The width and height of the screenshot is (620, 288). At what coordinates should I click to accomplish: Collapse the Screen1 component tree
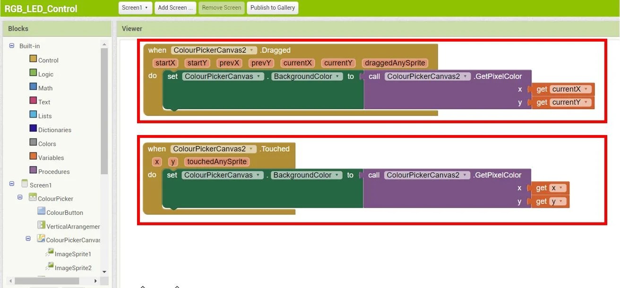tap(11, 185)
